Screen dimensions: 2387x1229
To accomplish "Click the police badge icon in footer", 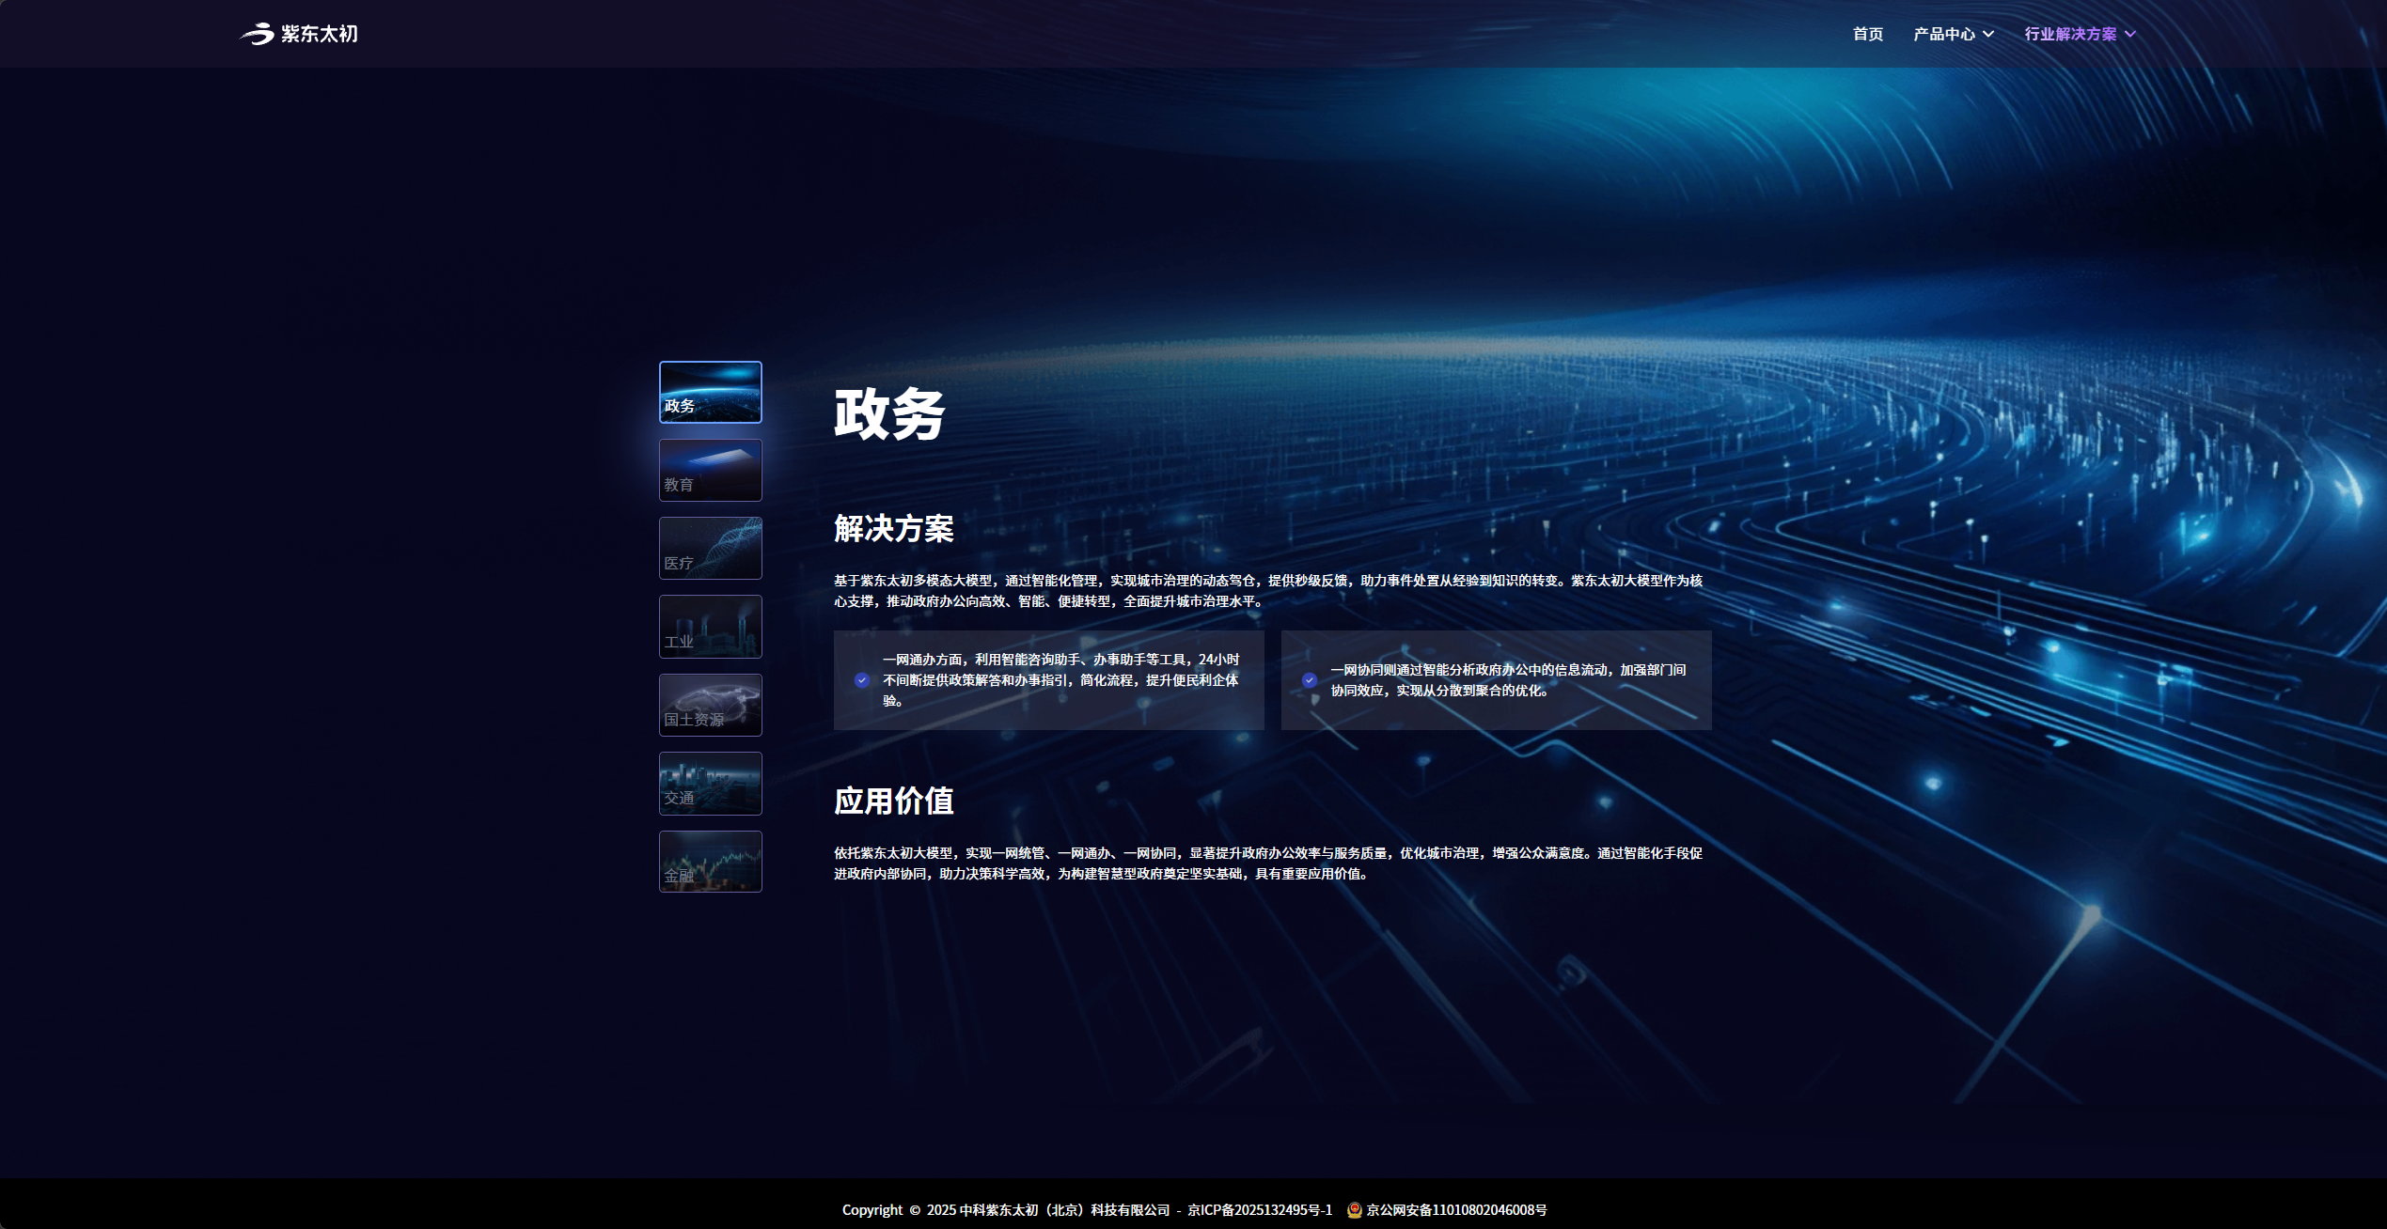I will pyautogui.click(x=1355, y=1210).
